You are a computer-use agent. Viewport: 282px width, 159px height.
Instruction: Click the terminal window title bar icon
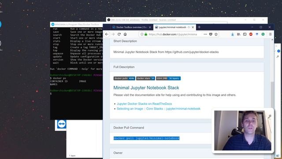point(53,24)
